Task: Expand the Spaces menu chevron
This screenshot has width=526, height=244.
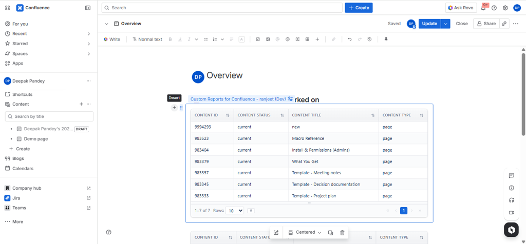Action: (x=89, y=53)
